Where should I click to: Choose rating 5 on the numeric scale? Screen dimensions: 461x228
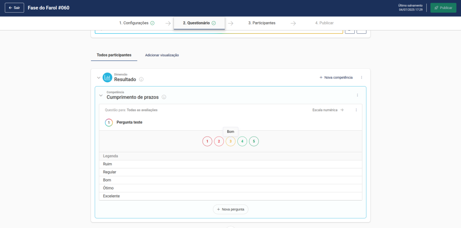[x=254, y=141]
